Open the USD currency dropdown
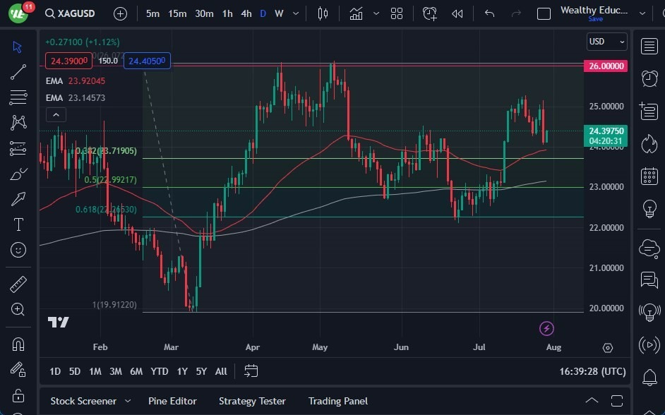This screenshot has height=415, width=665. point(606,42)
